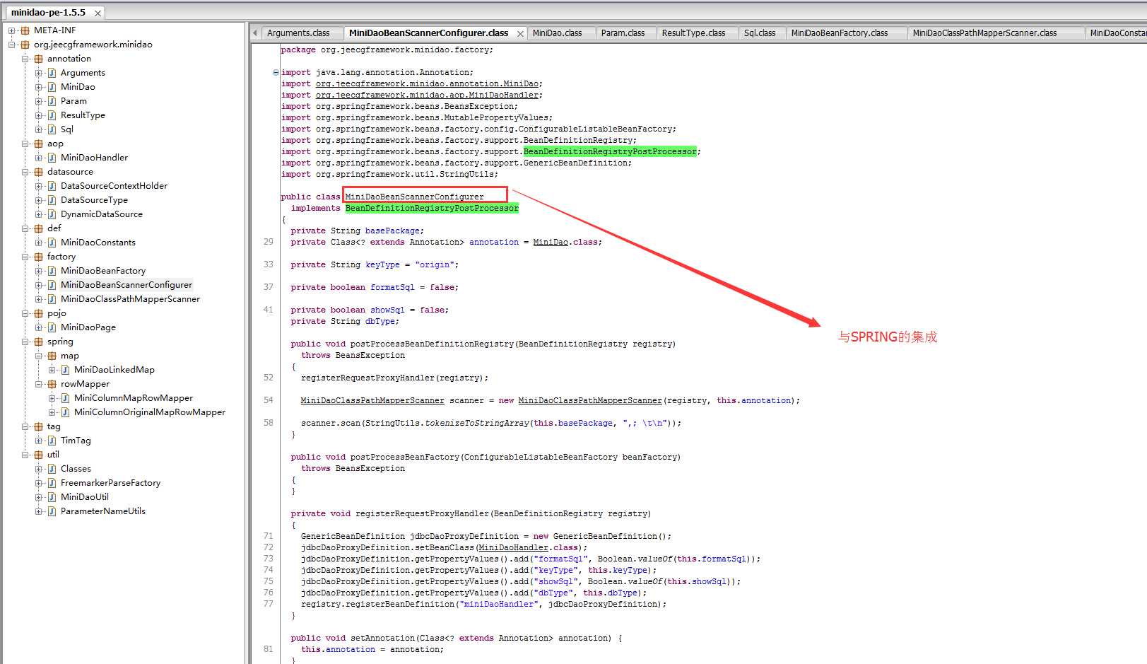Expand the MiniDaoUtil class node

39,497
